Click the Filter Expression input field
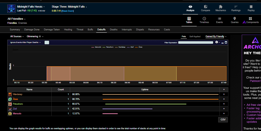 [x=195, y=42]
